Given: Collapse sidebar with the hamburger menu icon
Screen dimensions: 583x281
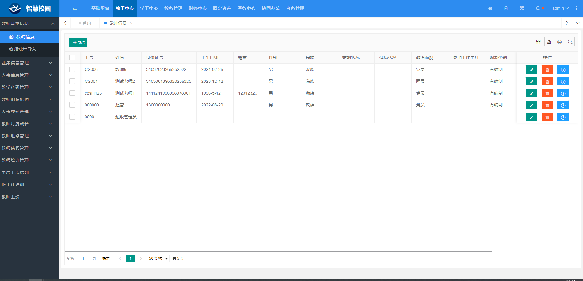Looking at the screenshot, I should coord(75,9).
